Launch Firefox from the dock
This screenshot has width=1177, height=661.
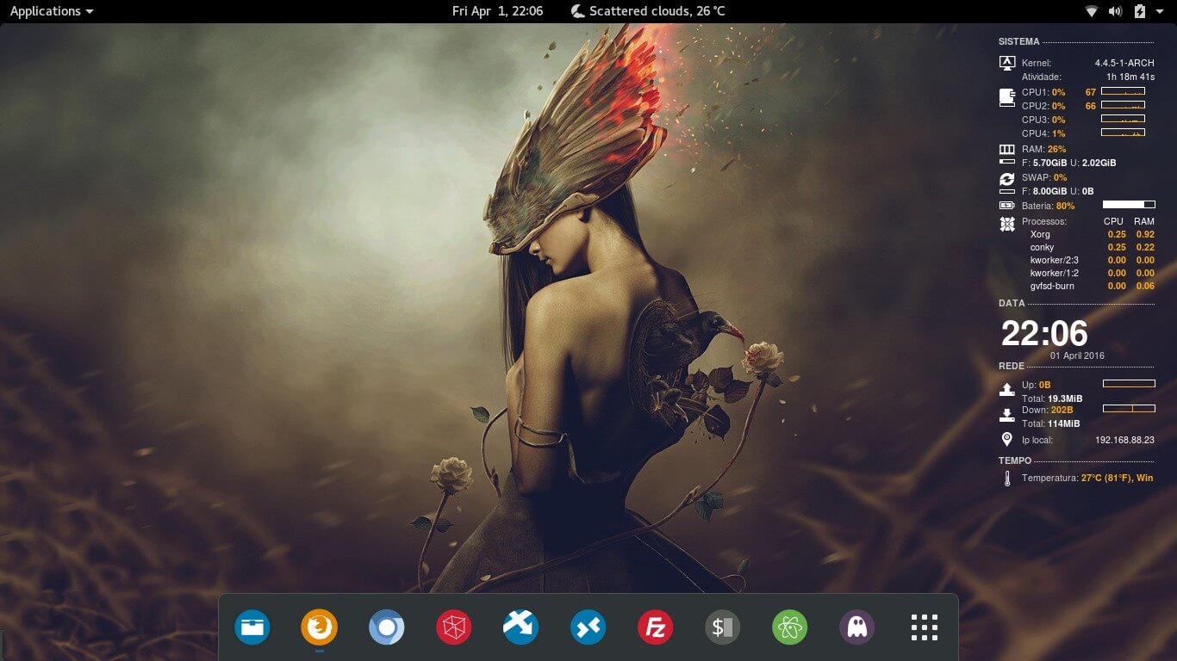[x=319, y=627]
